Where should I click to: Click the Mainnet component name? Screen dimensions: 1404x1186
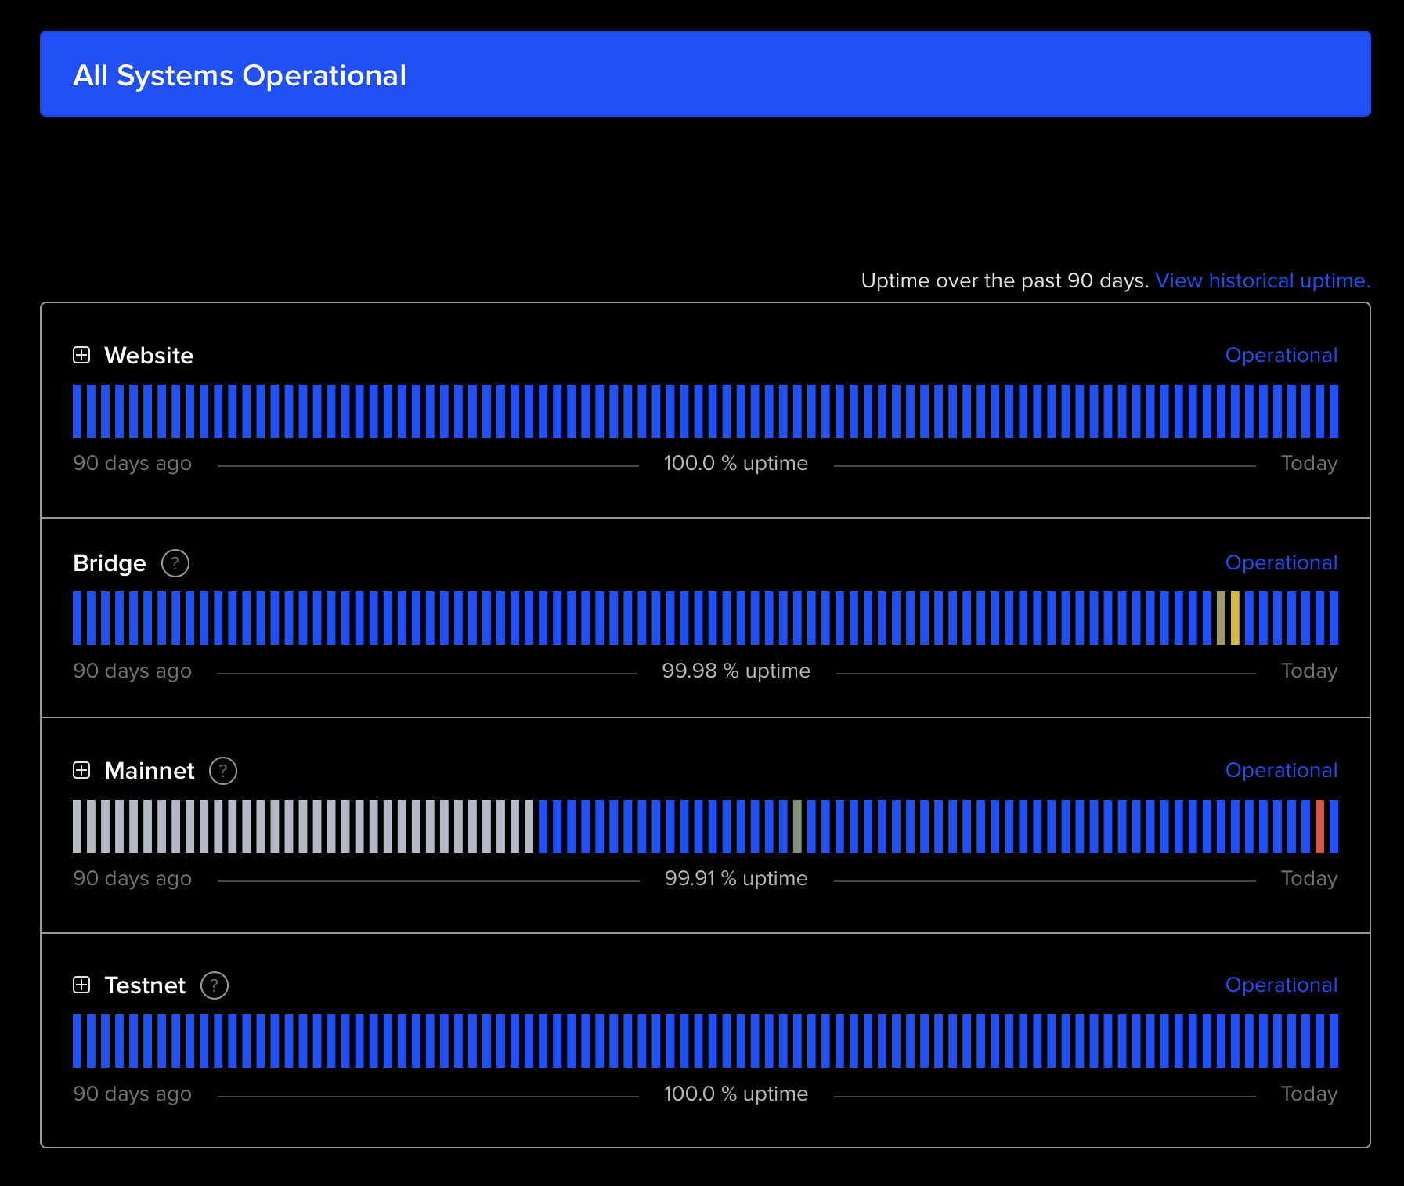pyautogui.click(x=149, y=771)
